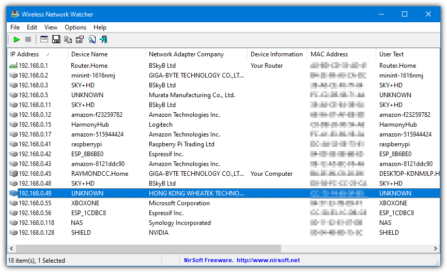Click the app icon in title bar
This screenshot has width=447, height=272.
click(15, 14)
